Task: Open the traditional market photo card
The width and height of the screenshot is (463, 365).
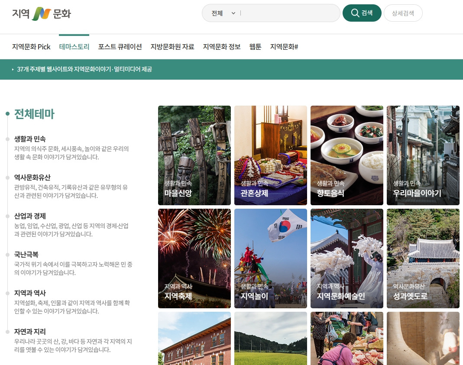Action: 346,339
